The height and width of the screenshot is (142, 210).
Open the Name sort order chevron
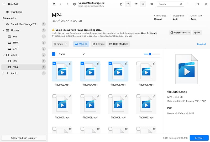(x=84, y=54)
